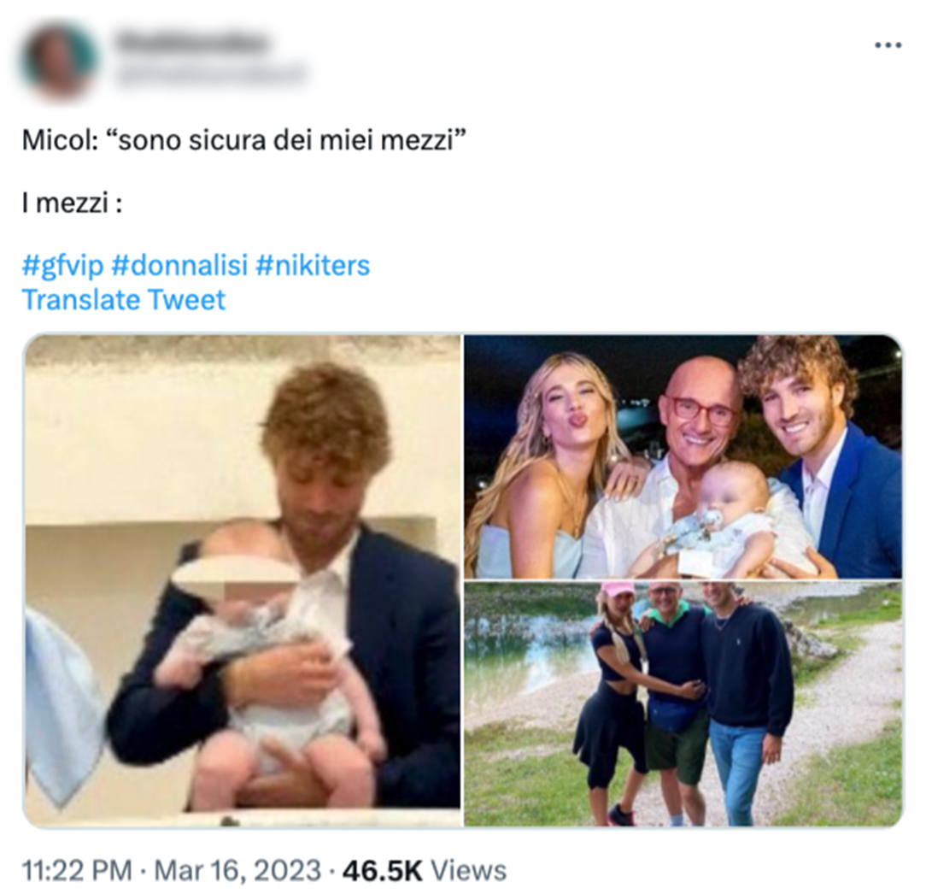Select the 11:22 PM timestamp
Viewport: 926px width, 894px height.
(x=77, y=870)
